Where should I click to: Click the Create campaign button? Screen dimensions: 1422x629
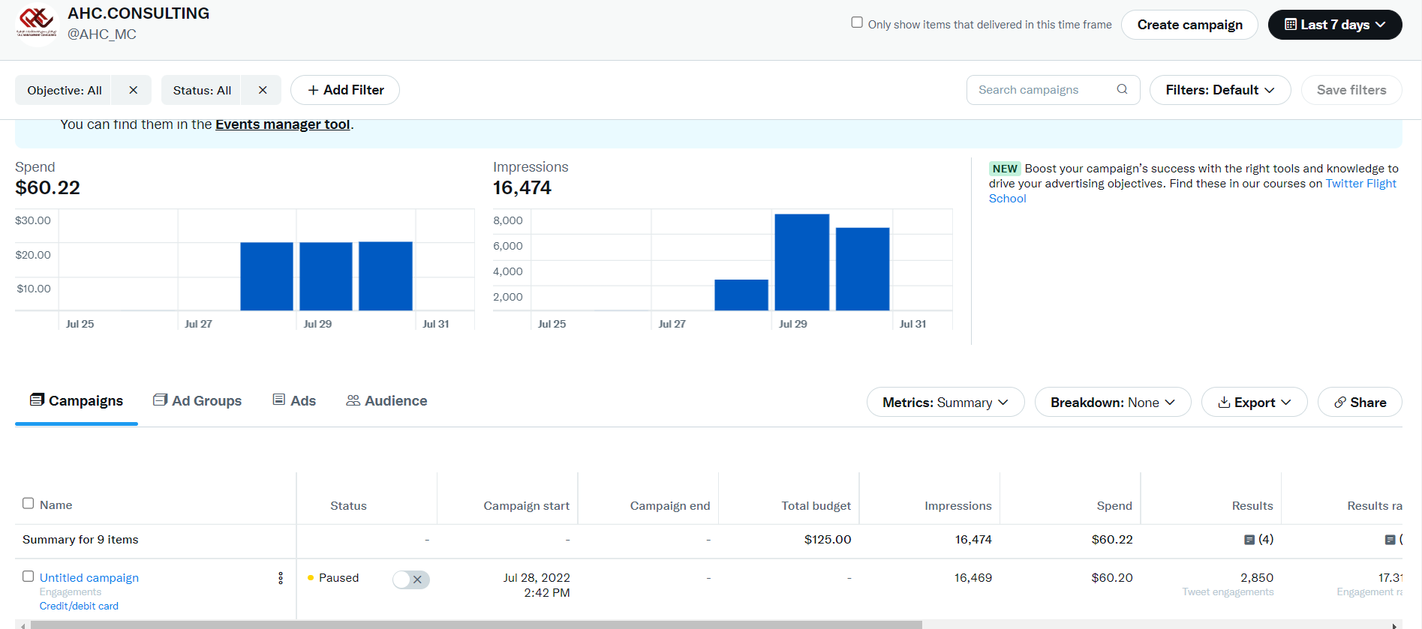click(1189, 25)
